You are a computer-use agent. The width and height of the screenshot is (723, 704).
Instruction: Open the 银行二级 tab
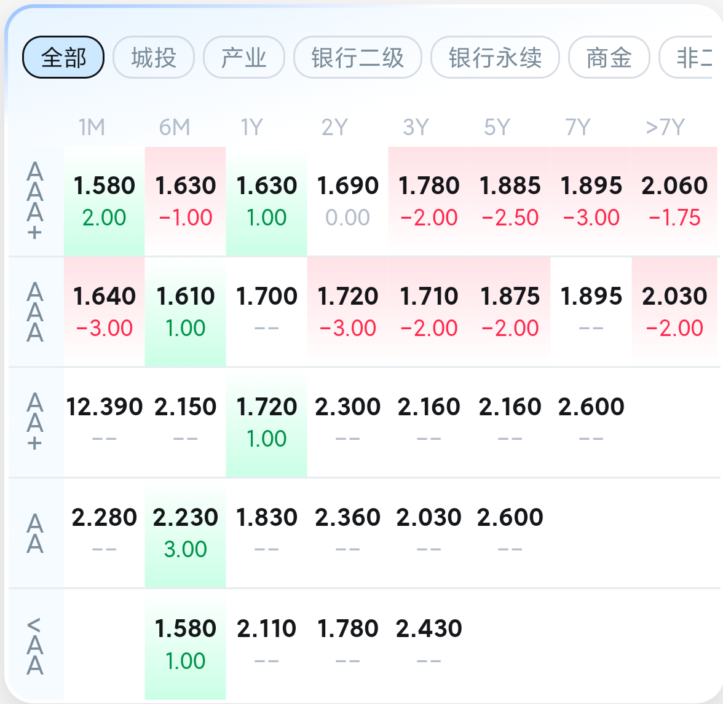click(x=358, y=58)
